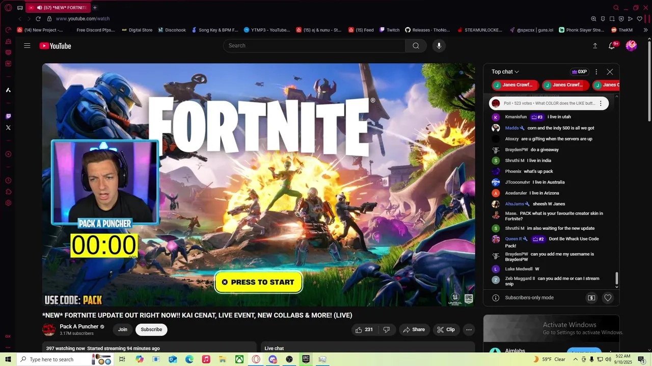Click the Join channel button
The height and width of the screenshot is (366, 652).
(x=123, y=329)
